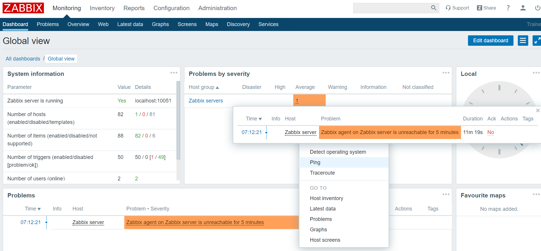Click the Local analog clock
The height and width of the screenshot is (251, 541).
pos(499,120)
